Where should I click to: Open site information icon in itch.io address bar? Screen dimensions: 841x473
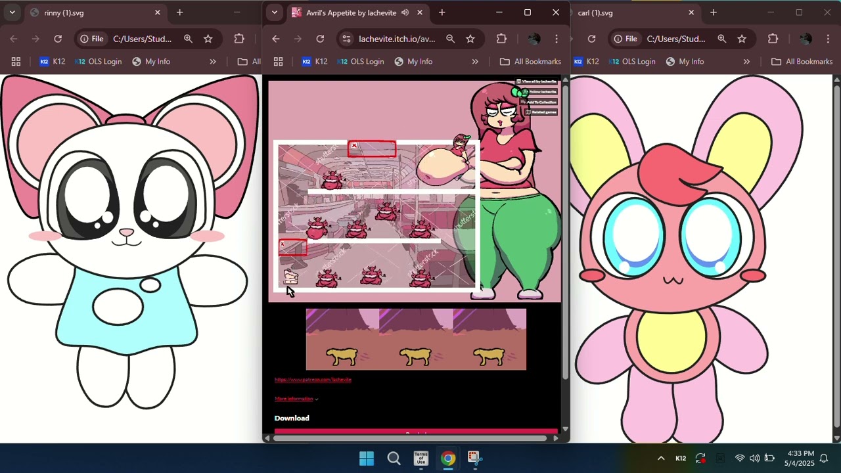346,39
